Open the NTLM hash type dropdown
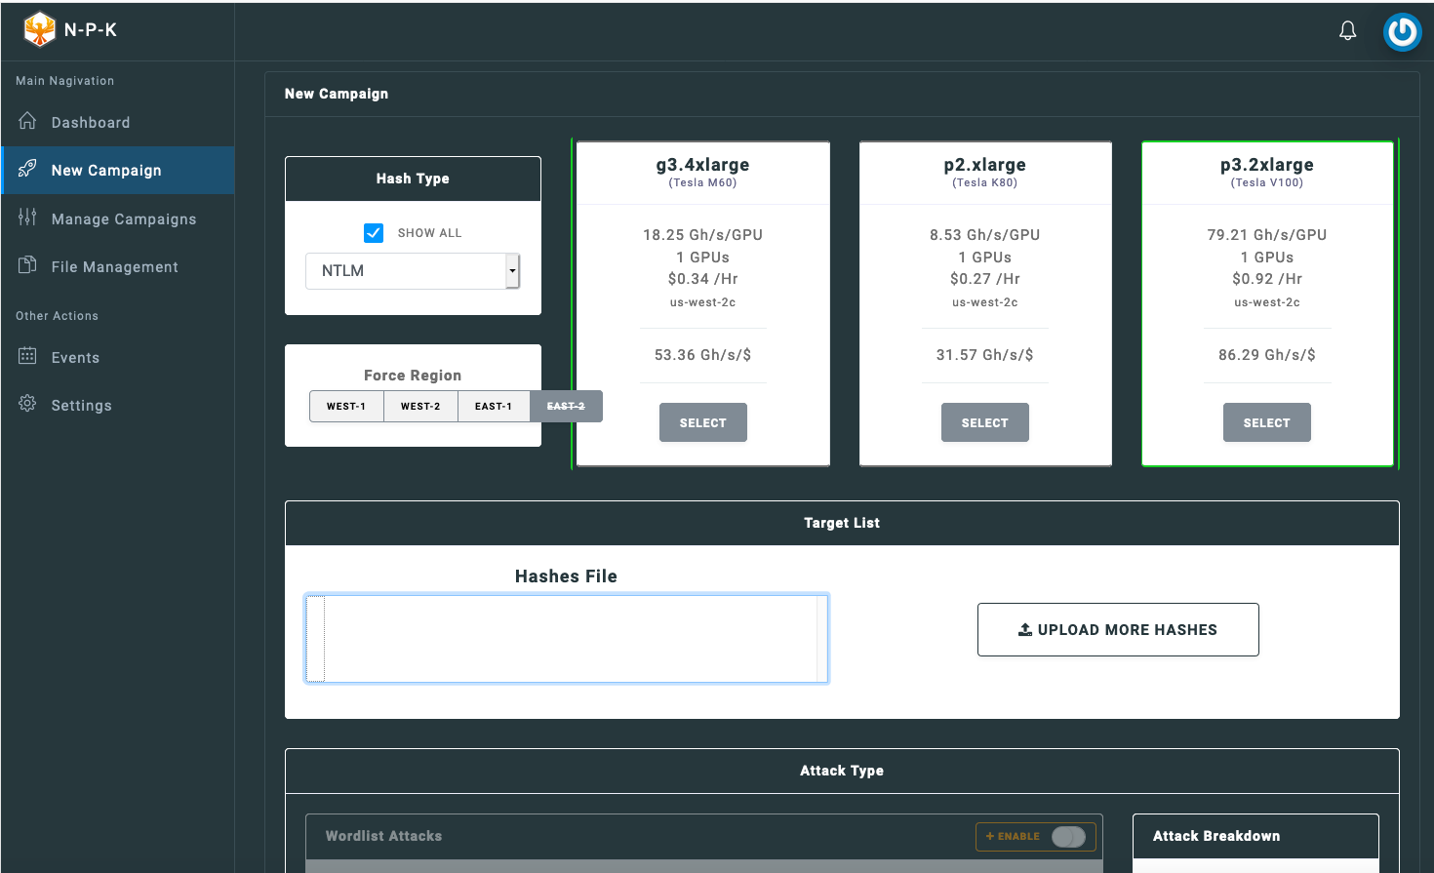Viewport: 1434px width, 873px height. [x=413, y=271]
